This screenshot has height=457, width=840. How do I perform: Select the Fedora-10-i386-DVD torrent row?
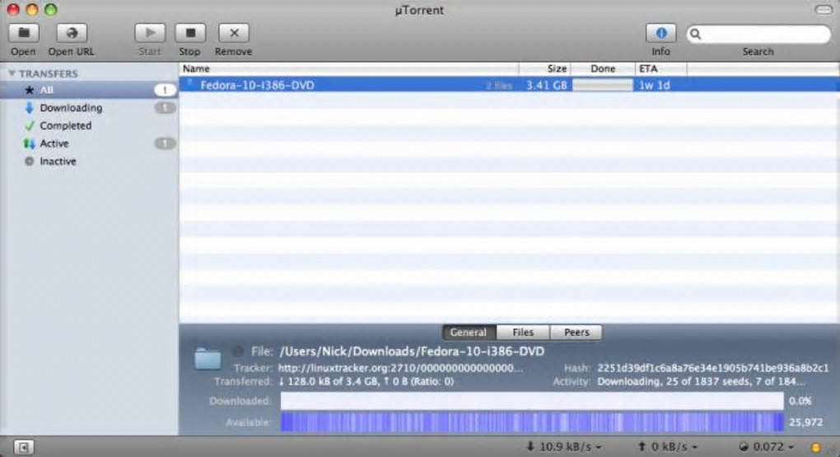pos(509,85)
